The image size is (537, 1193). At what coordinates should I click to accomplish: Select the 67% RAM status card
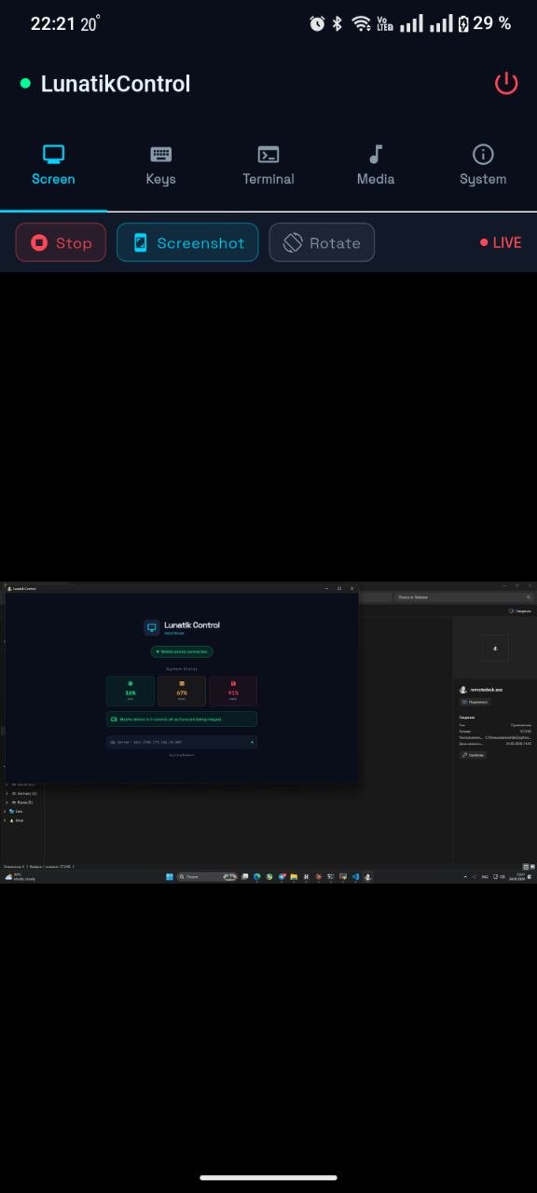pos(182,691)
